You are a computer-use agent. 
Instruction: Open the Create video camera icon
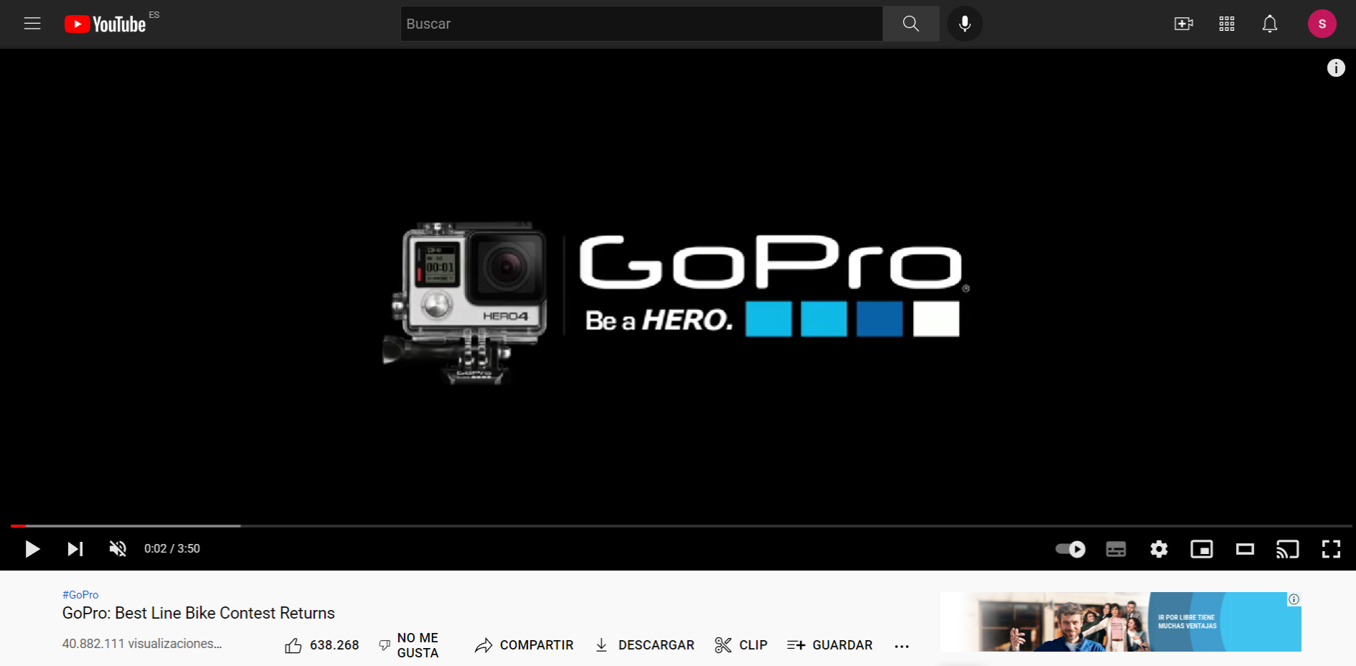coord(1183,24)
